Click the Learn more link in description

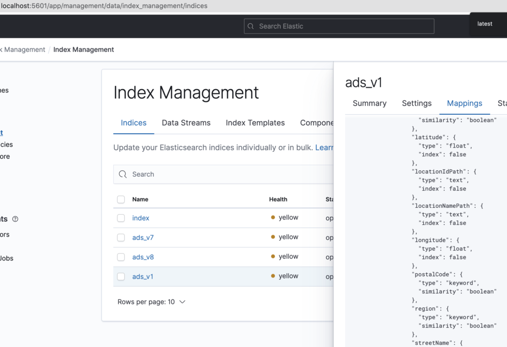[x=324, y=148]
